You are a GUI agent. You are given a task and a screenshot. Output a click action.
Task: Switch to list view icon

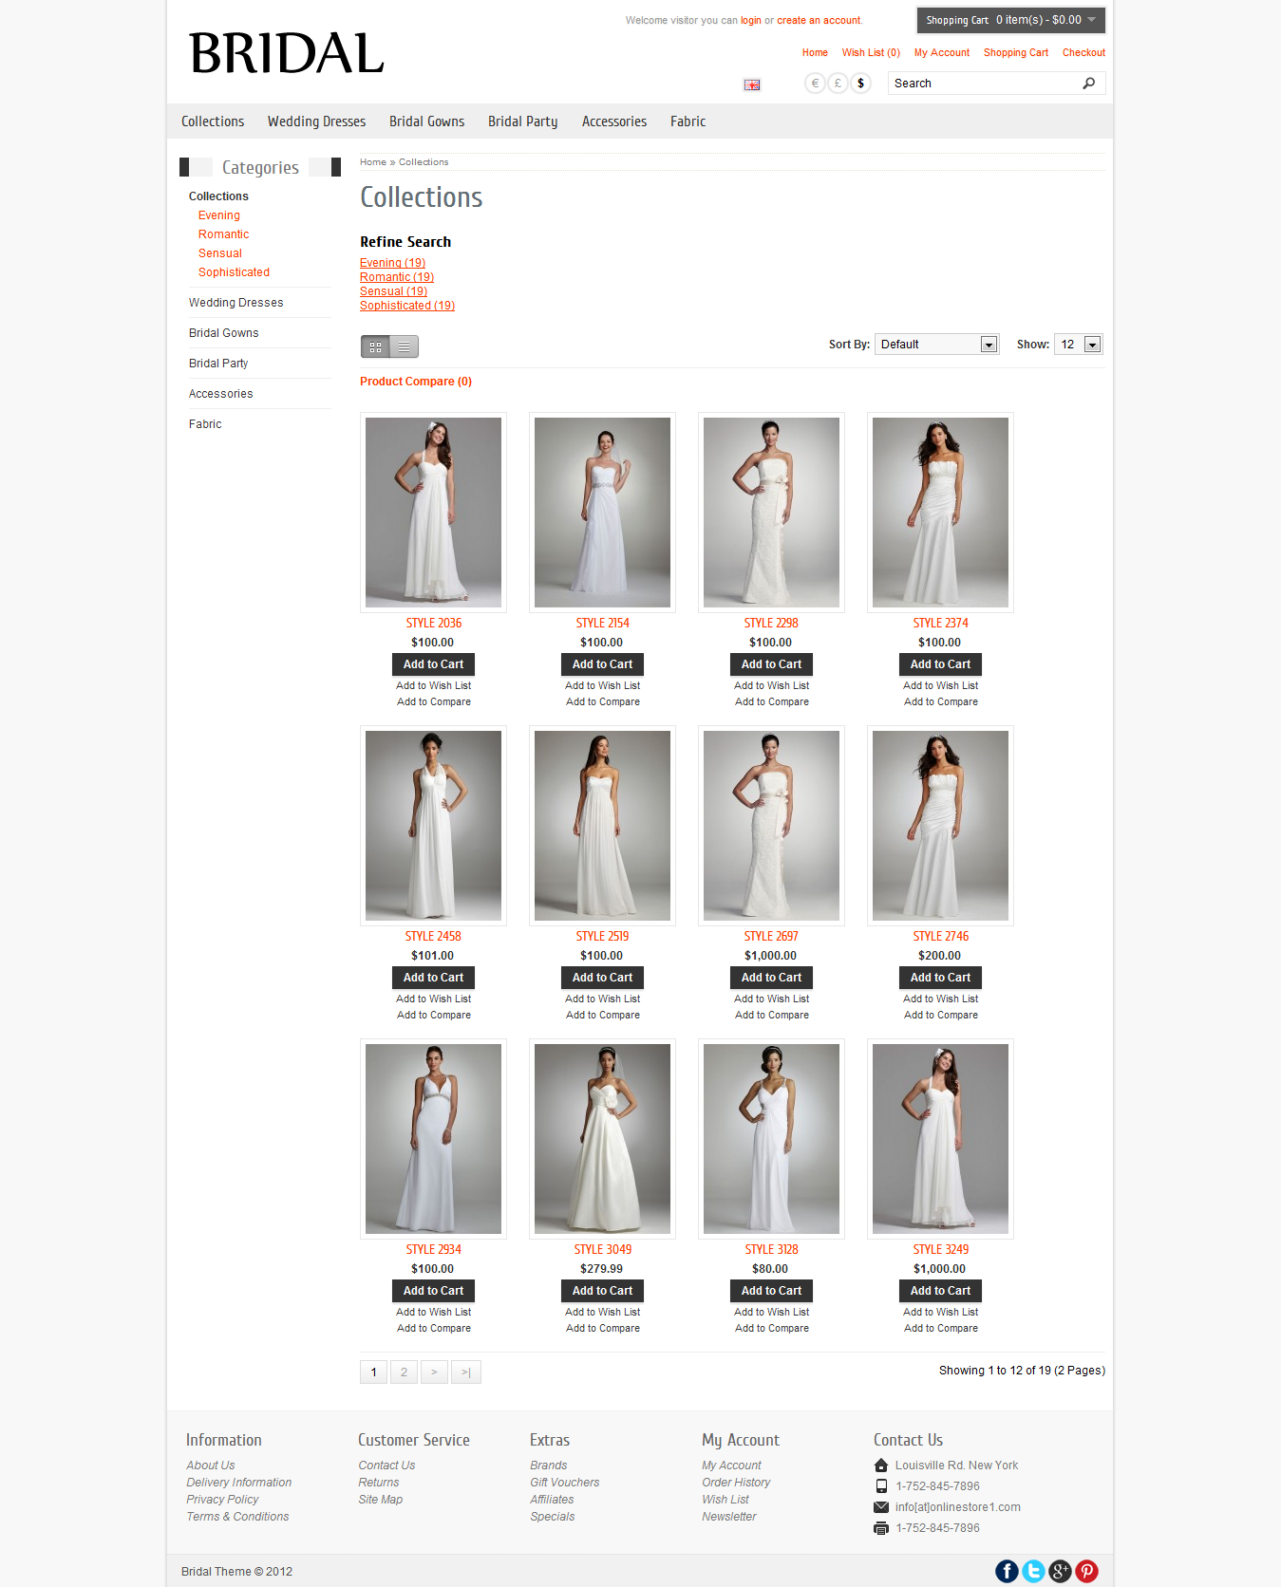[405, 346]
